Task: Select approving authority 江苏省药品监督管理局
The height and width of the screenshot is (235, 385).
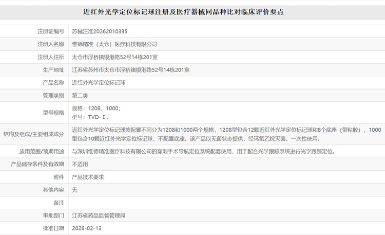Action: (99, 215)
